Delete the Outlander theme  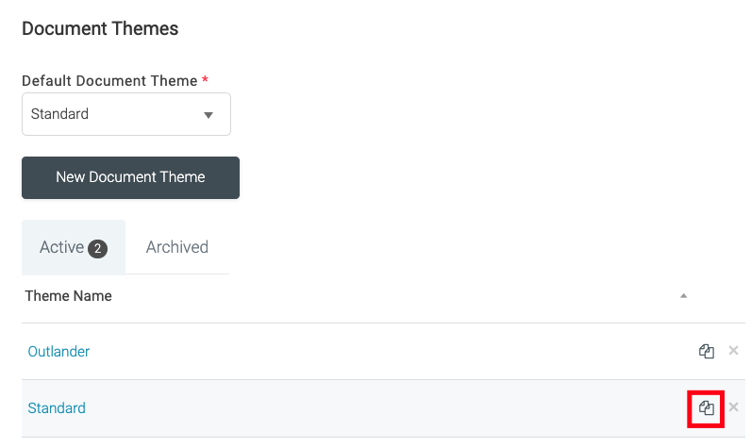click(x=733, y=350)
